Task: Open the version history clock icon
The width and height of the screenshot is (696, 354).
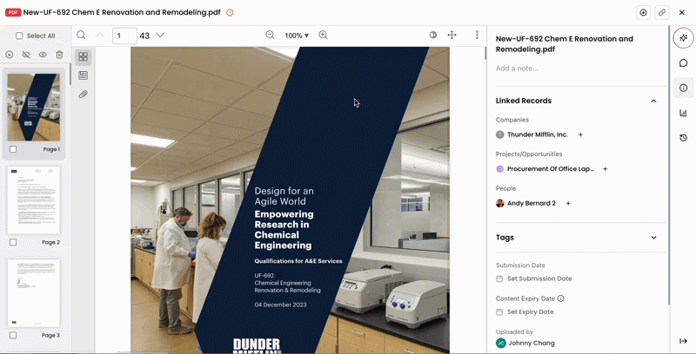Action: [x=683, y=138]
